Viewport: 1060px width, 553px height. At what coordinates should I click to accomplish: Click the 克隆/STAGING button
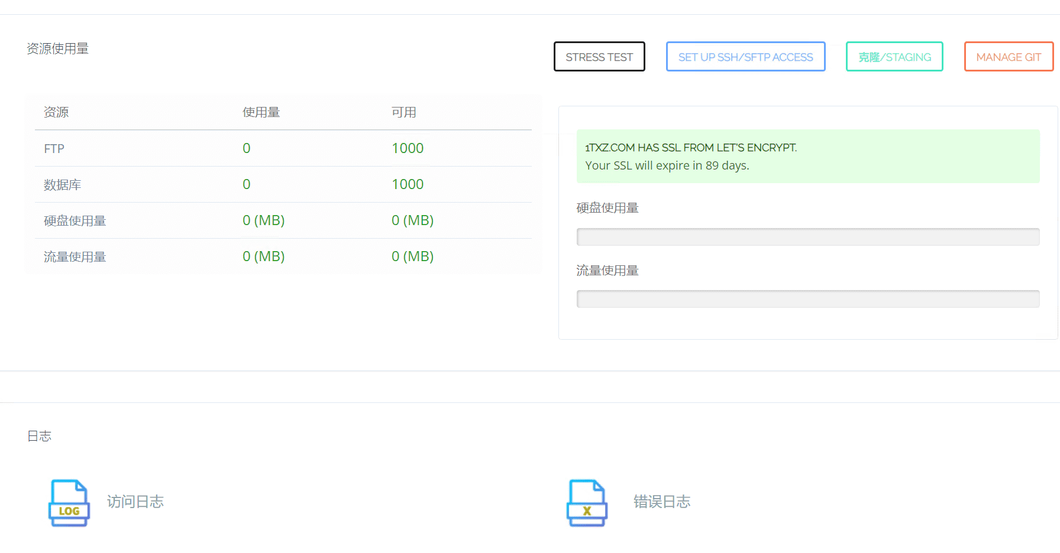(894, 56)
